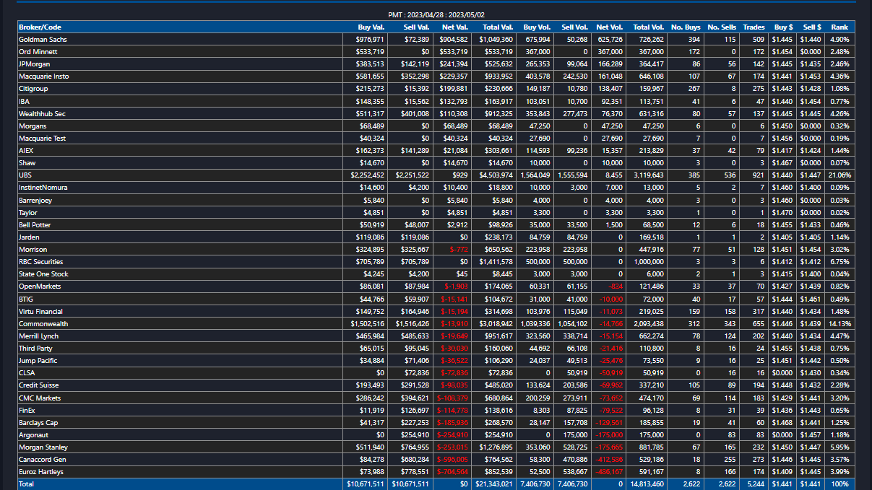Click the Total Vol. column header

point(649,27)
